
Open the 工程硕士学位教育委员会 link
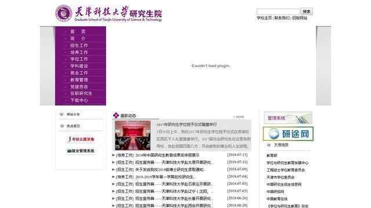(286, 170)
